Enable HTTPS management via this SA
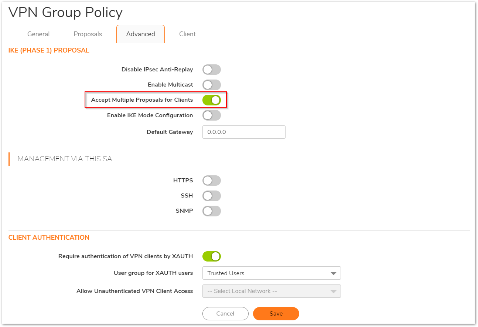This screenshot has height=327, width=478. click(211, 181)
